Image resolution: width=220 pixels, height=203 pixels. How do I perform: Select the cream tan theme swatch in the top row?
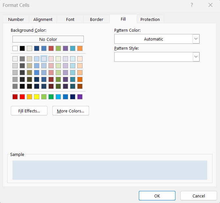point(29,48)
